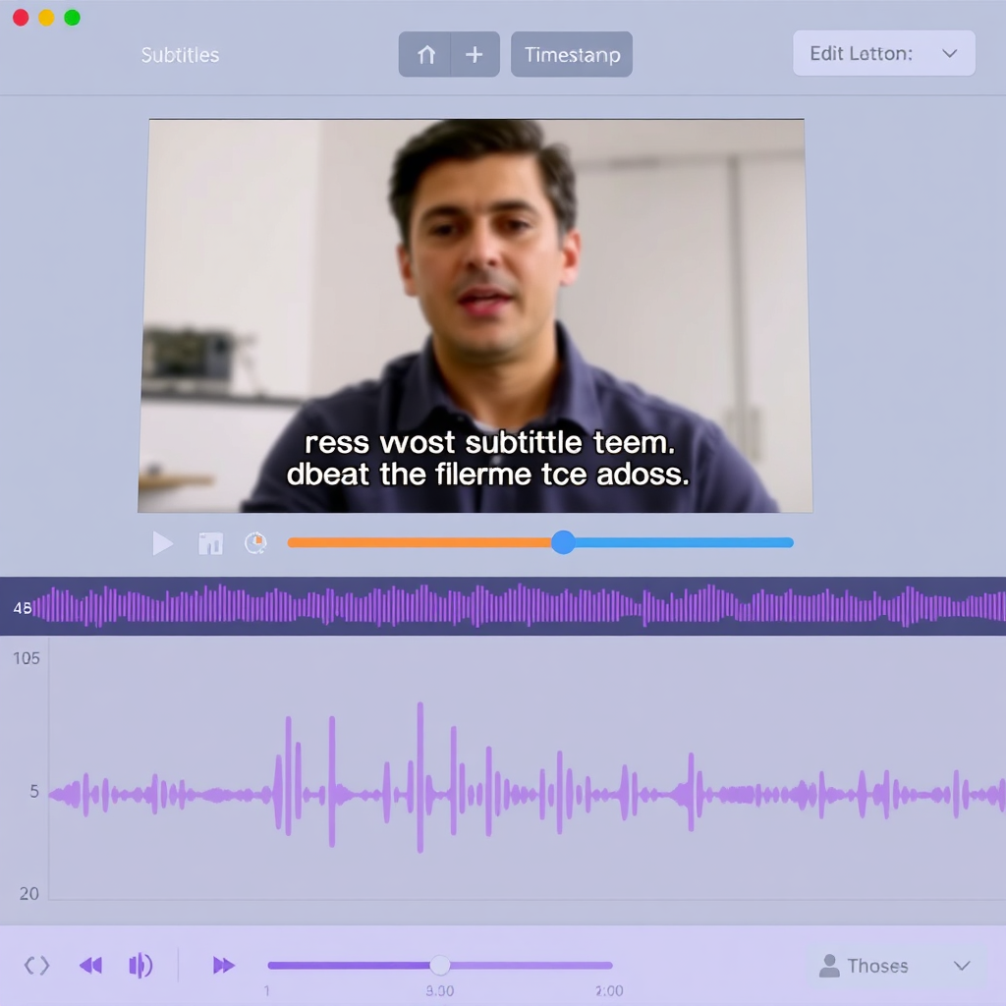Click the Play button below the video

click(x=162, y=542)
